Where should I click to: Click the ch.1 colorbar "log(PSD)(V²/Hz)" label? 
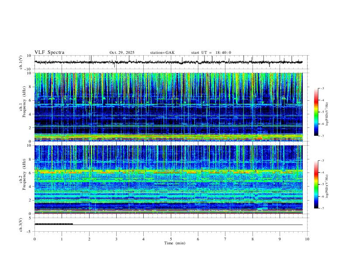[x=327, y=114]
